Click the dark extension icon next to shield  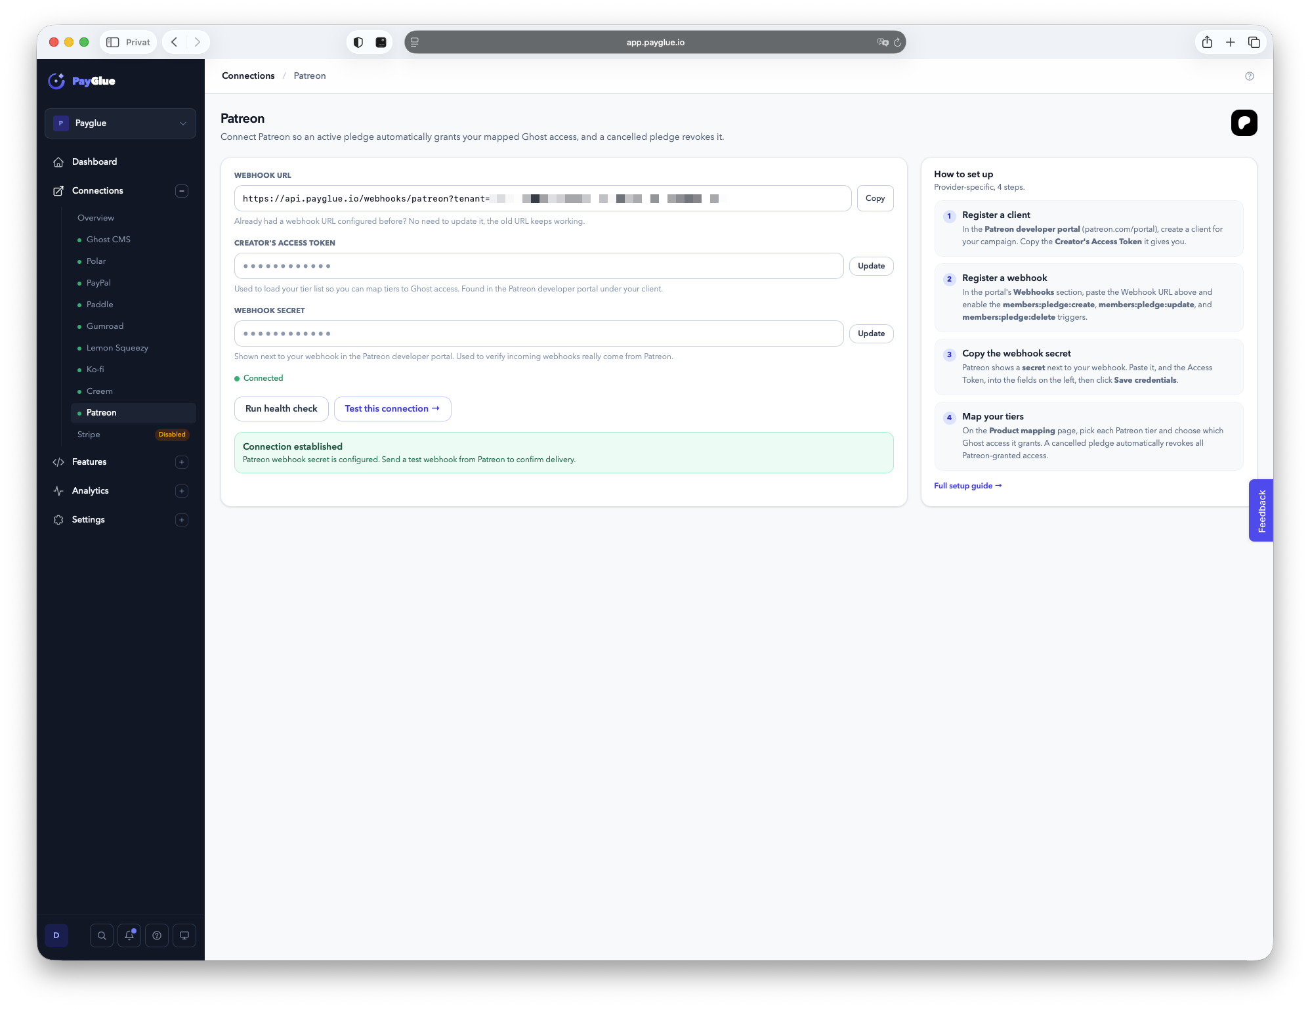(381, 42)
